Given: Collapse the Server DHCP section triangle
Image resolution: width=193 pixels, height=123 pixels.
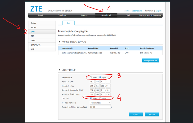Looking at the screenshot, I should [x=59, y=70].
